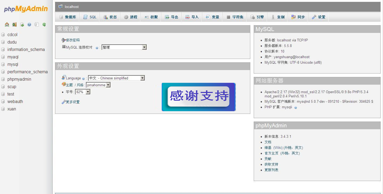Click the 获取支持 link

click(271, 164)
